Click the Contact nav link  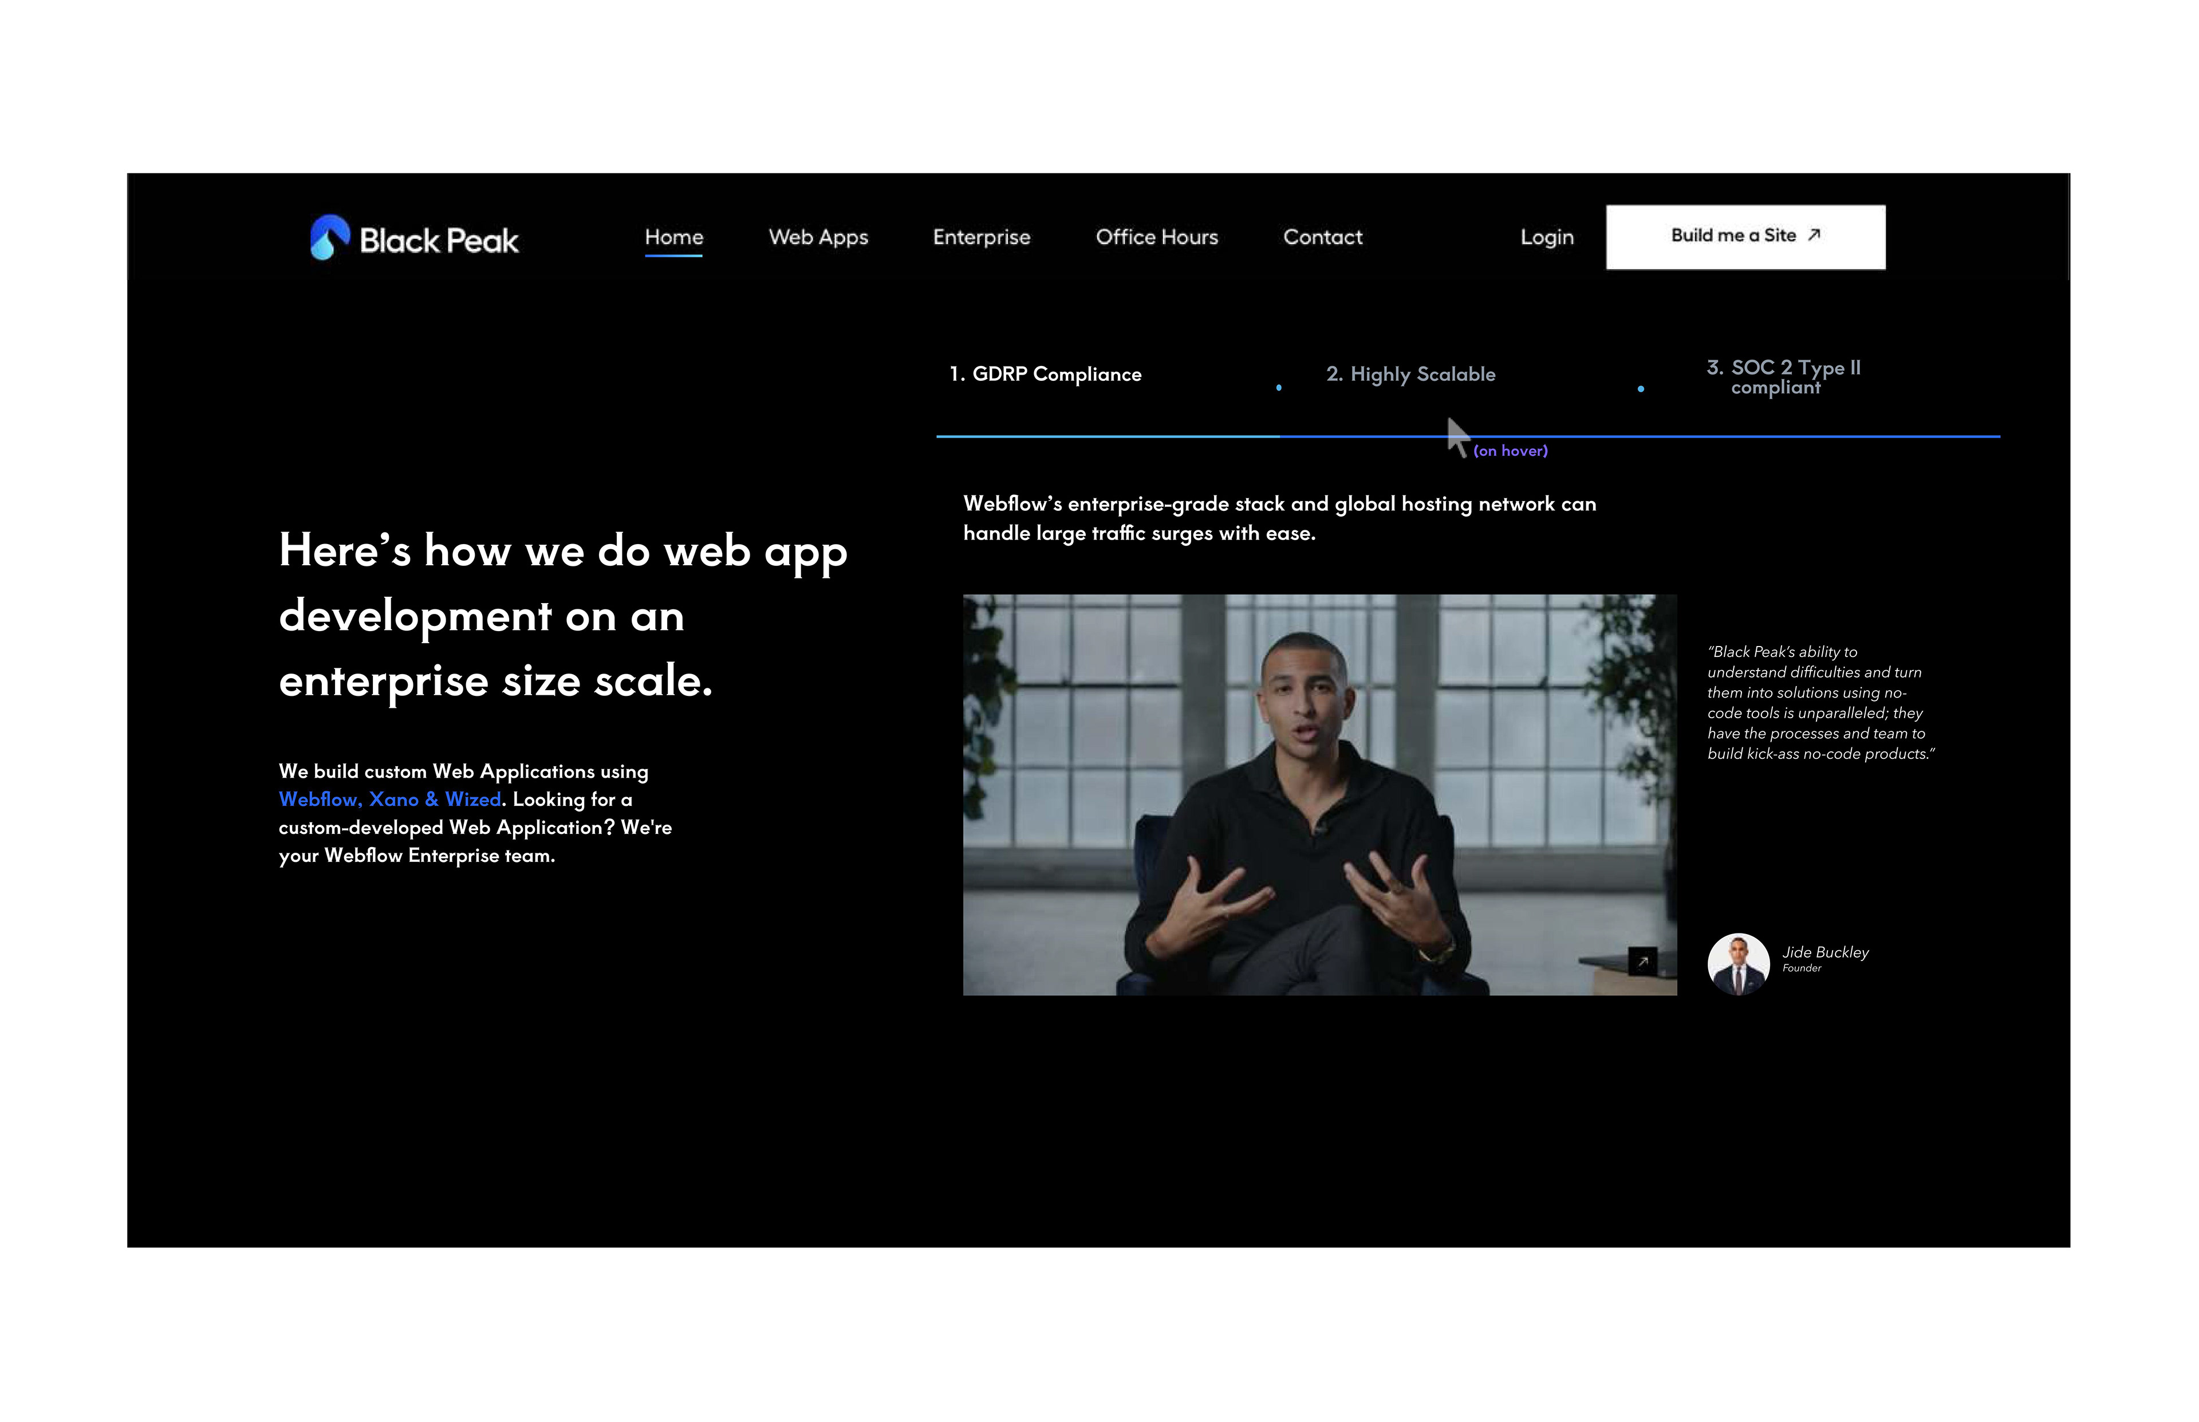click(1322, 237)
